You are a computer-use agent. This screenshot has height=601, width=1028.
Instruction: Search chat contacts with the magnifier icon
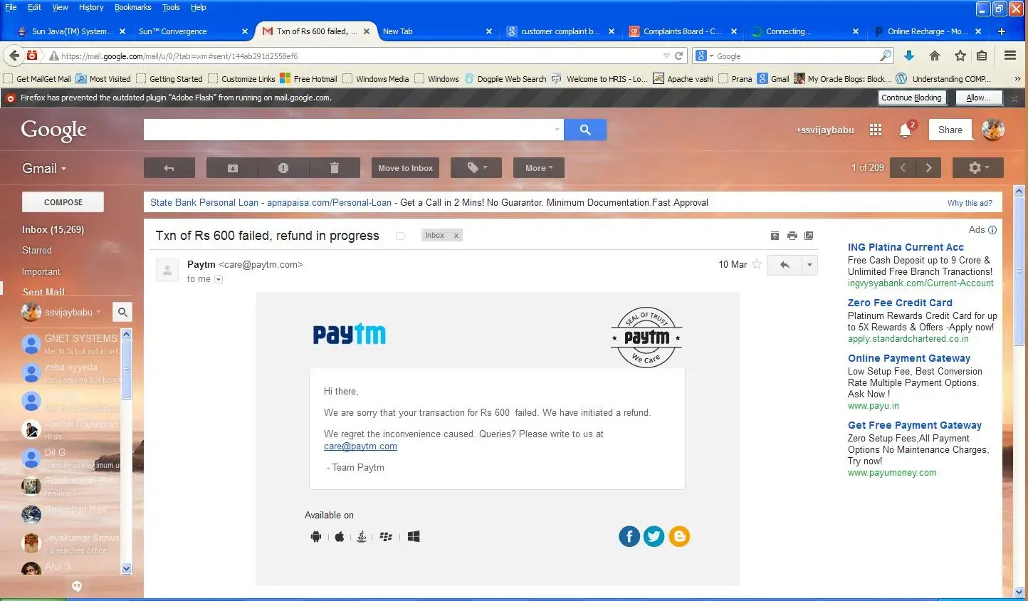coord(122,312)
